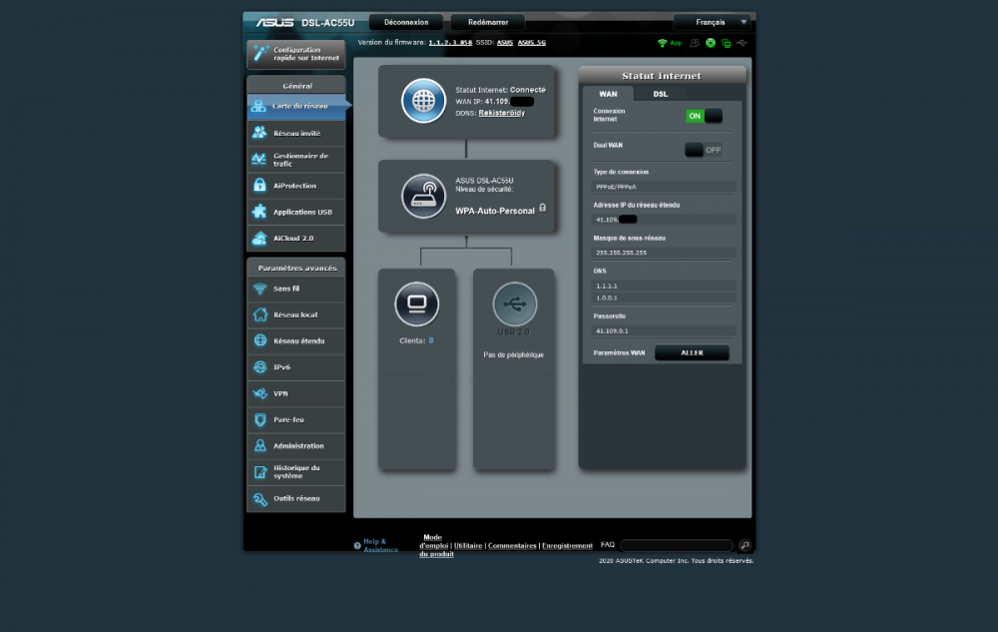Open AiCloud 2.0 in the sidebar
The width and height of the screenshot is (998, 632).
pyautogui.click(x=295, y=239)
